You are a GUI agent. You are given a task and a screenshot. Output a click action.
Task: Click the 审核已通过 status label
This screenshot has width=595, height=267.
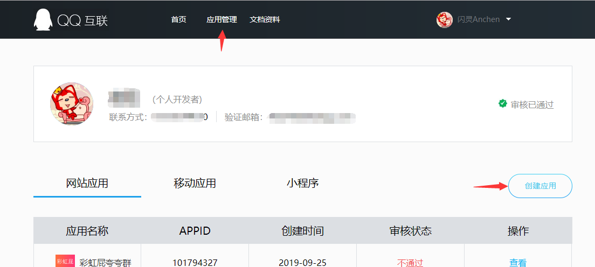pos(532,105)
